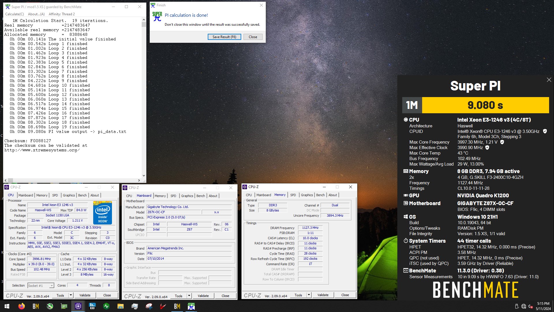Open the Snipping Tool scissors taskbar icon
This screenshot has height=312, width=554.
coord(149,306)
